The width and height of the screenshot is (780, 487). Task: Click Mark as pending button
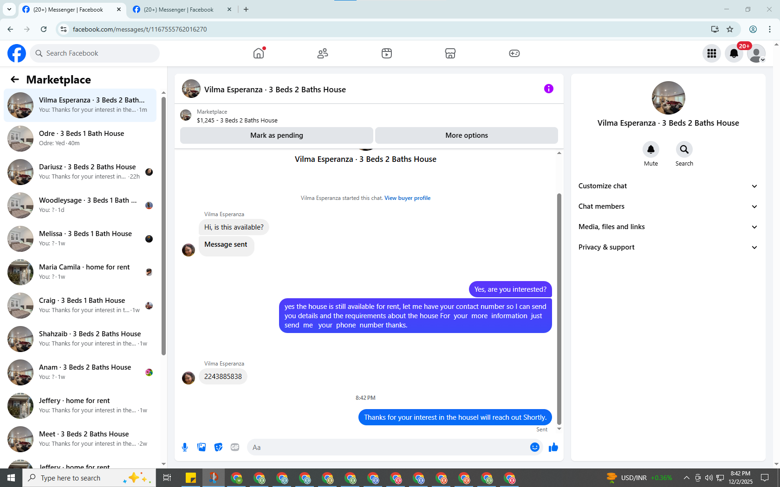coord(277,135)
